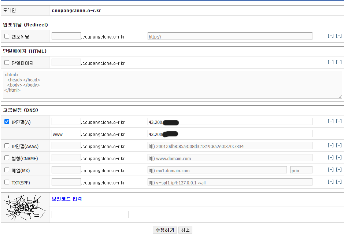Click inside the HTML code textarea

pyautogui.click(x=173, y=85)
